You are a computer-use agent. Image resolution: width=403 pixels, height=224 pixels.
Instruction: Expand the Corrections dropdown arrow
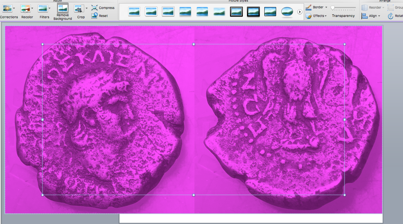point(14,8)
